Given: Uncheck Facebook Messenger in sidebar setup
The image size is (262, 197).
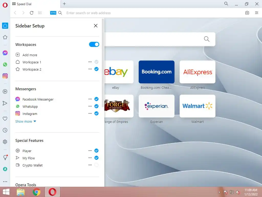Looking at the screenshot, I should pos(96,99).
